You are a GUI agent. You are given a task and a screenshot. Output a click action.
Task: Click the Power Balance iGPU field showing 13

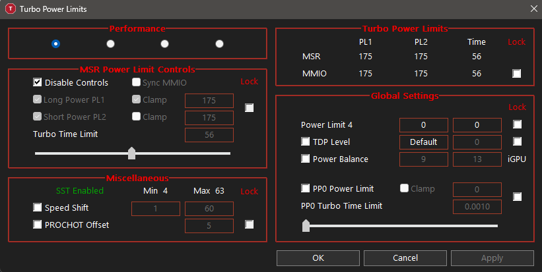pos(477,159)
